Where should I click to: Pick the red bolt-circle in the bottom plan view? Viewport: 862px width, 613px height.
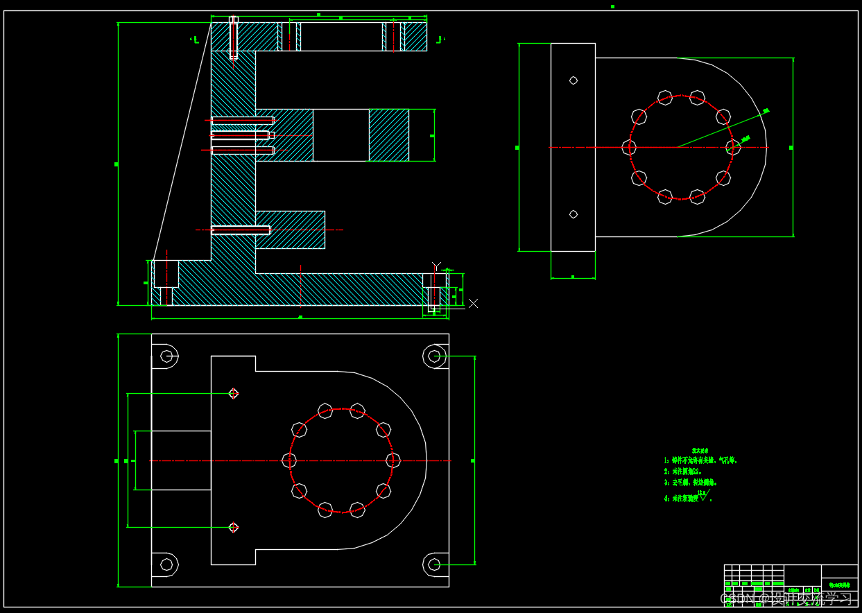tap(341, 461)
